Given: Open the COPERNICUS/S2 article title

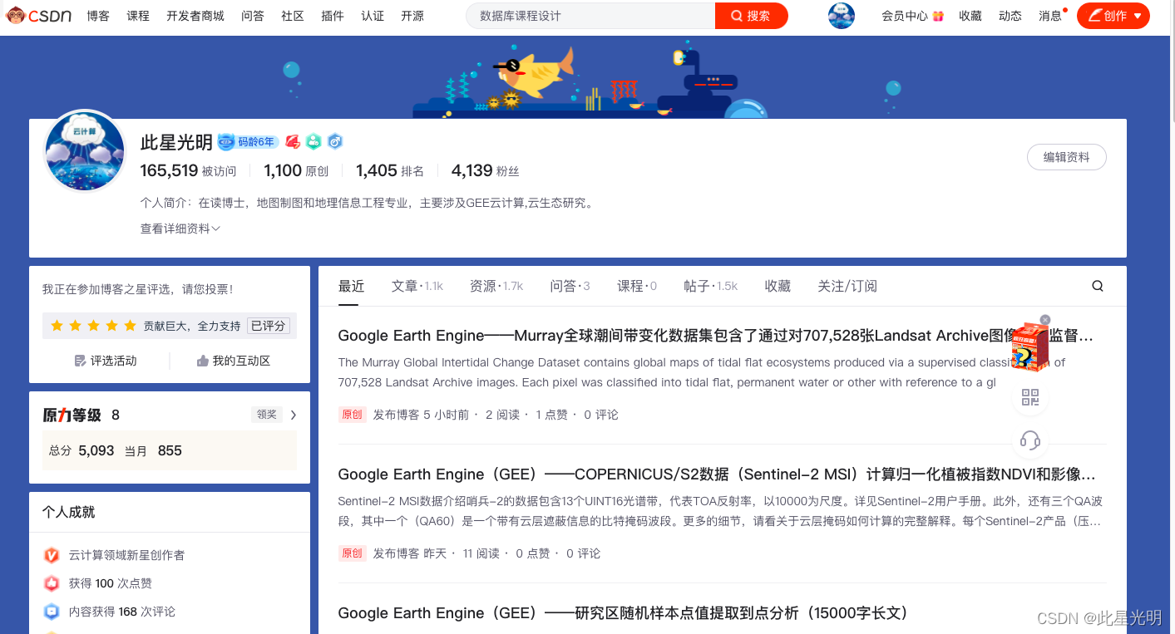Looking at the screenshot, I should click(x=716, y=474).
